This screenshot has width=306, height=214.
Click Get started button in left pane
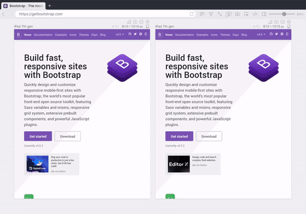[x=38, y=136]
